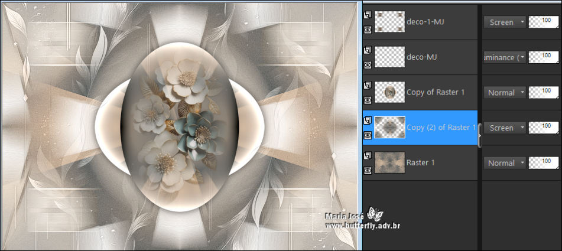The image size is (562, 251).
Task: Select the Copy of Raster 1 thumbnail
Action: tap(389, 92)
